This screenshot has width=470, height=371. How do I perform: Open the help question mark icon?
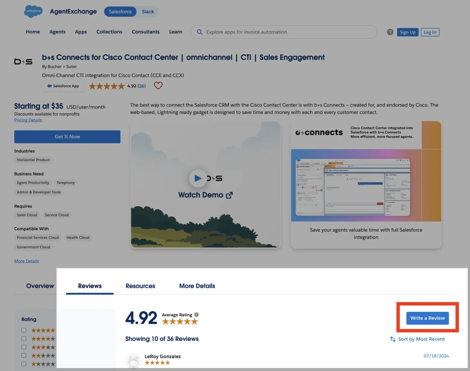(390, 32)
